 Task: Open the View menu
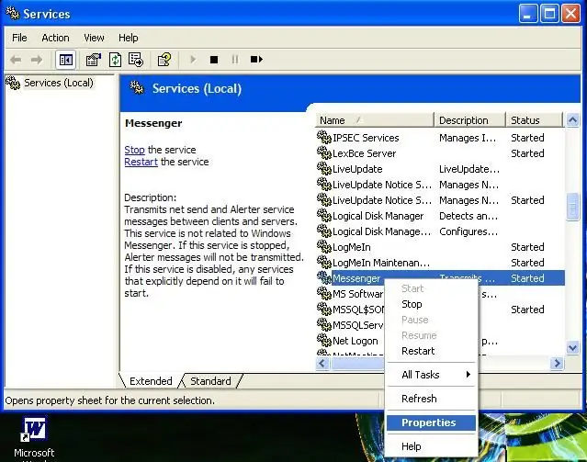94,38
